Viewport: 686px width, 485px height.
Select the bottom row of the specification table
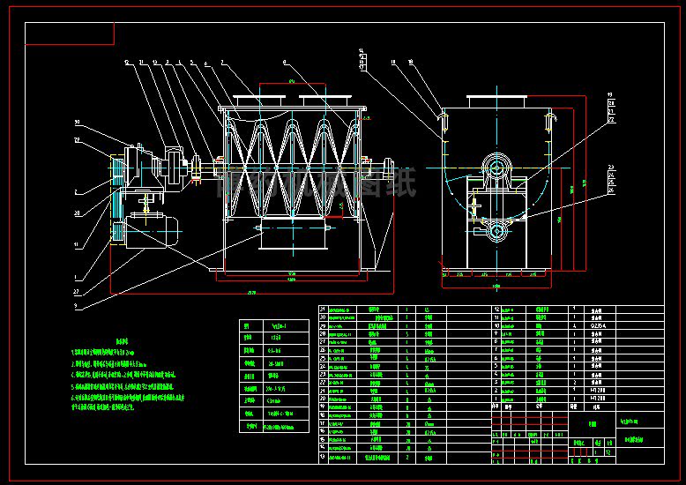point(274,426)
